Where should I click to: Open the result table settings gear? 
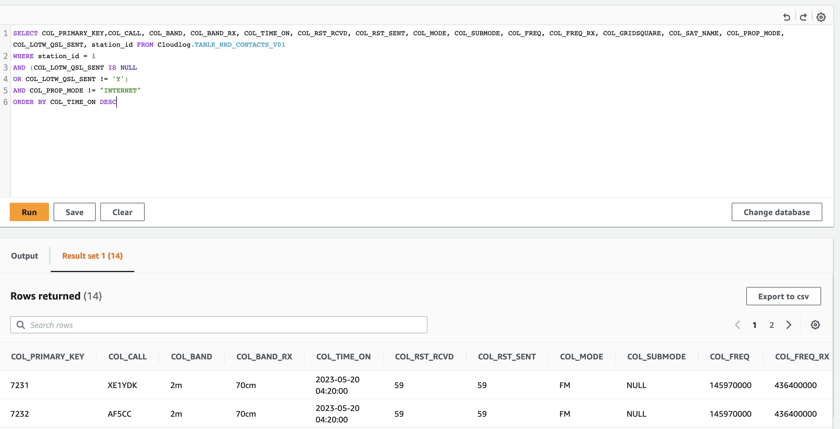pyautogui.click(x=815, y=324)
